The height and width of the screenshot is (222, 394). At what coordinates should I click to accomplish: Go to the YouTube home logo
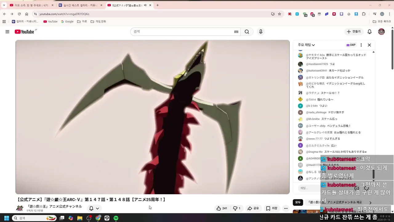pyautogui.click(x=24, y=32)
